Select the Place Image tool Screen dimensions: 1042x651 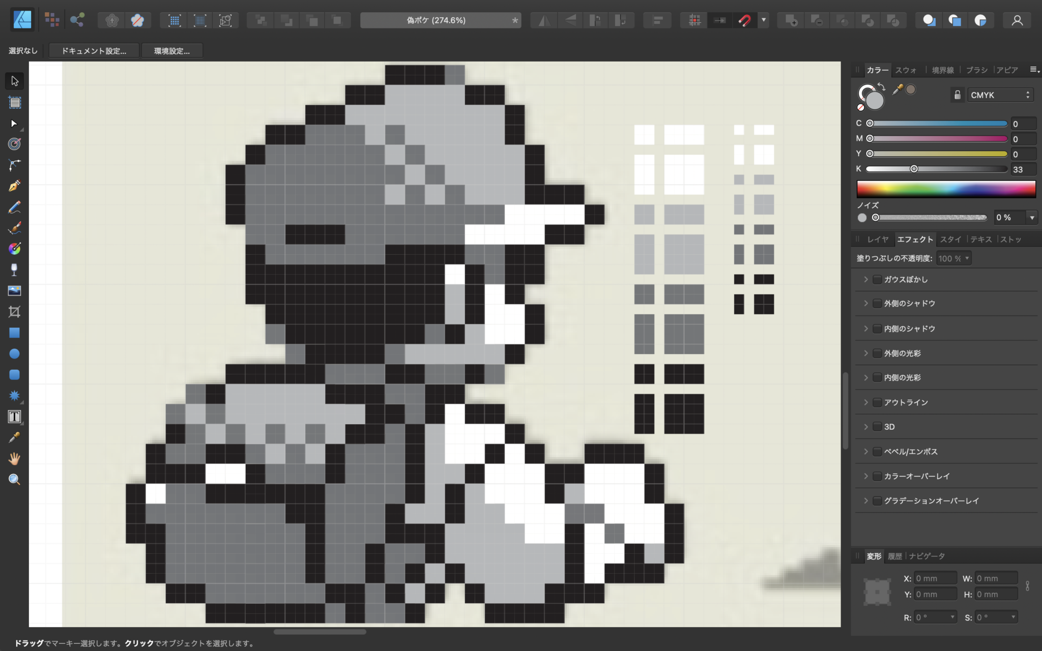point(14,291)
